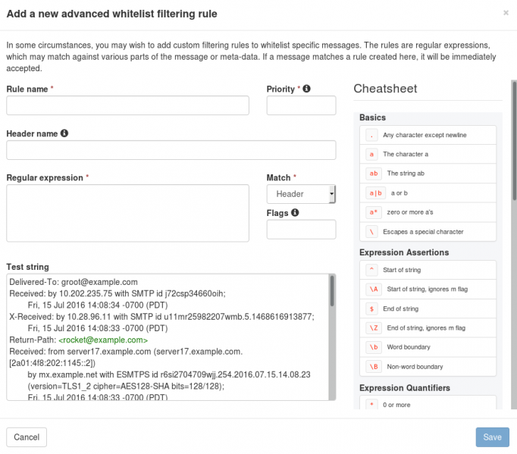
Task: Click inside the Regular expression textarea
Action: point(127,213)
